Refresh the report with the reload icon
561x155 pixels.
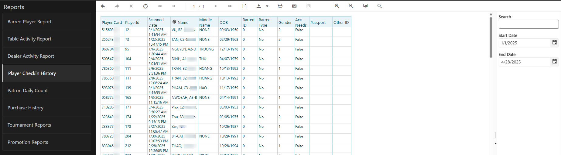click(x=145, y=6)
